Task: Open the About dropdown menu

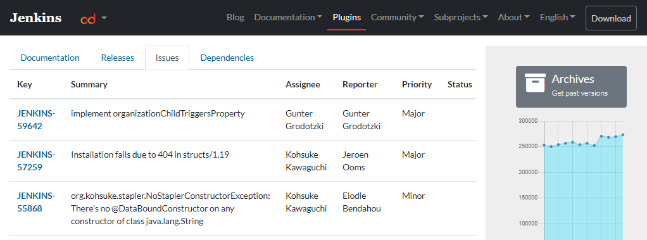Action: point(513,17)
